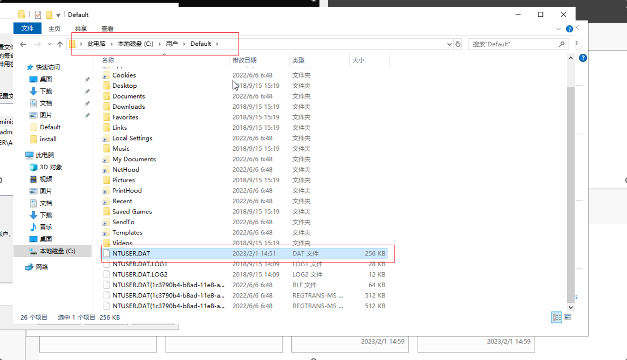
Task: Select PrintHood shortcut icon
Action: [106, 191]
